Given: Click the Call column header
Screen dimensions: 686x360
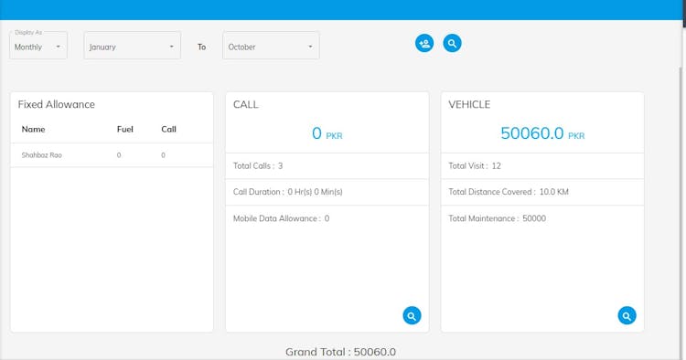Looking at the screenshot, I should [x=168, y=130].
